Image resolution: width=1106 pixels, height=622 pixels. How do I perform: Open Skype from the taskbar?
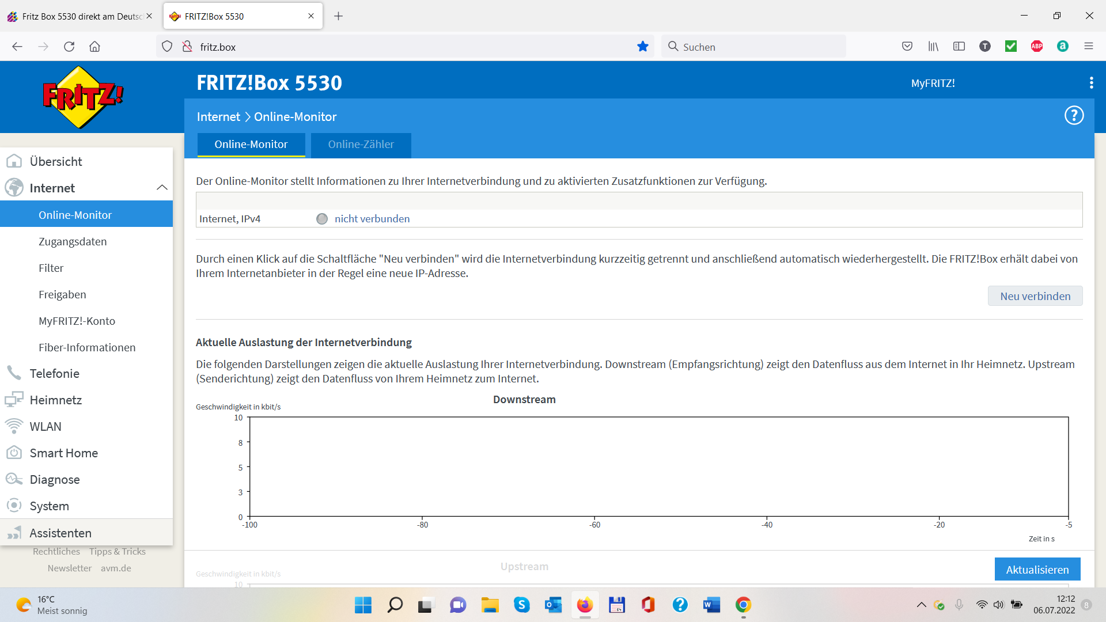[x=522, y=605]
